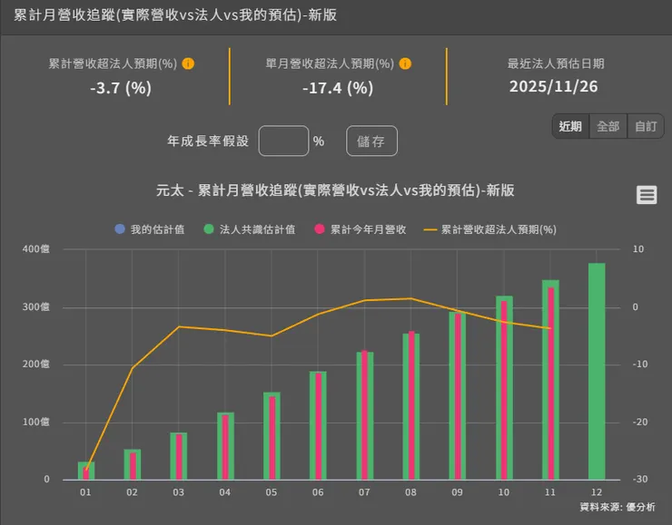672x525 pixels.
Task: Toggle 累計今年月營收 legend series
Action: click(x=360, y=229)
